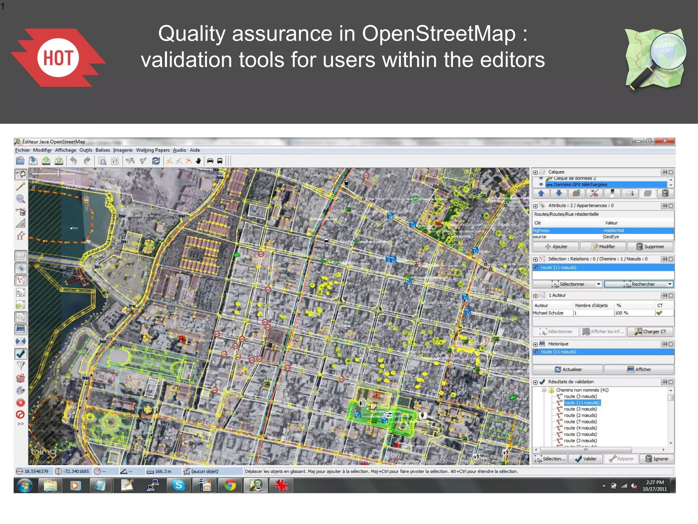This screenshot has width=698, height=524.
Task: Click the layer opacity gradient icon
Action: click(612, 193)
